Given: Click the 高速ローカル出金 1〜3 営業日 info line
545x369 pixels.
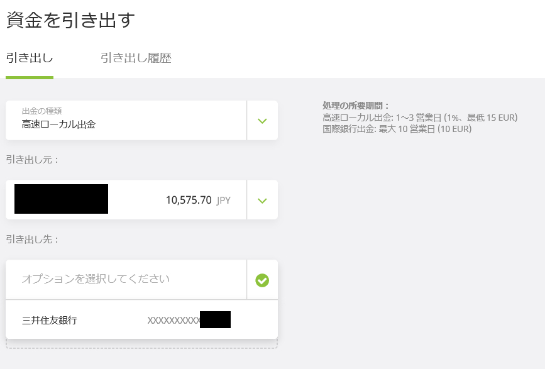Looking at the screenshot, I should (x=420, y=118).
